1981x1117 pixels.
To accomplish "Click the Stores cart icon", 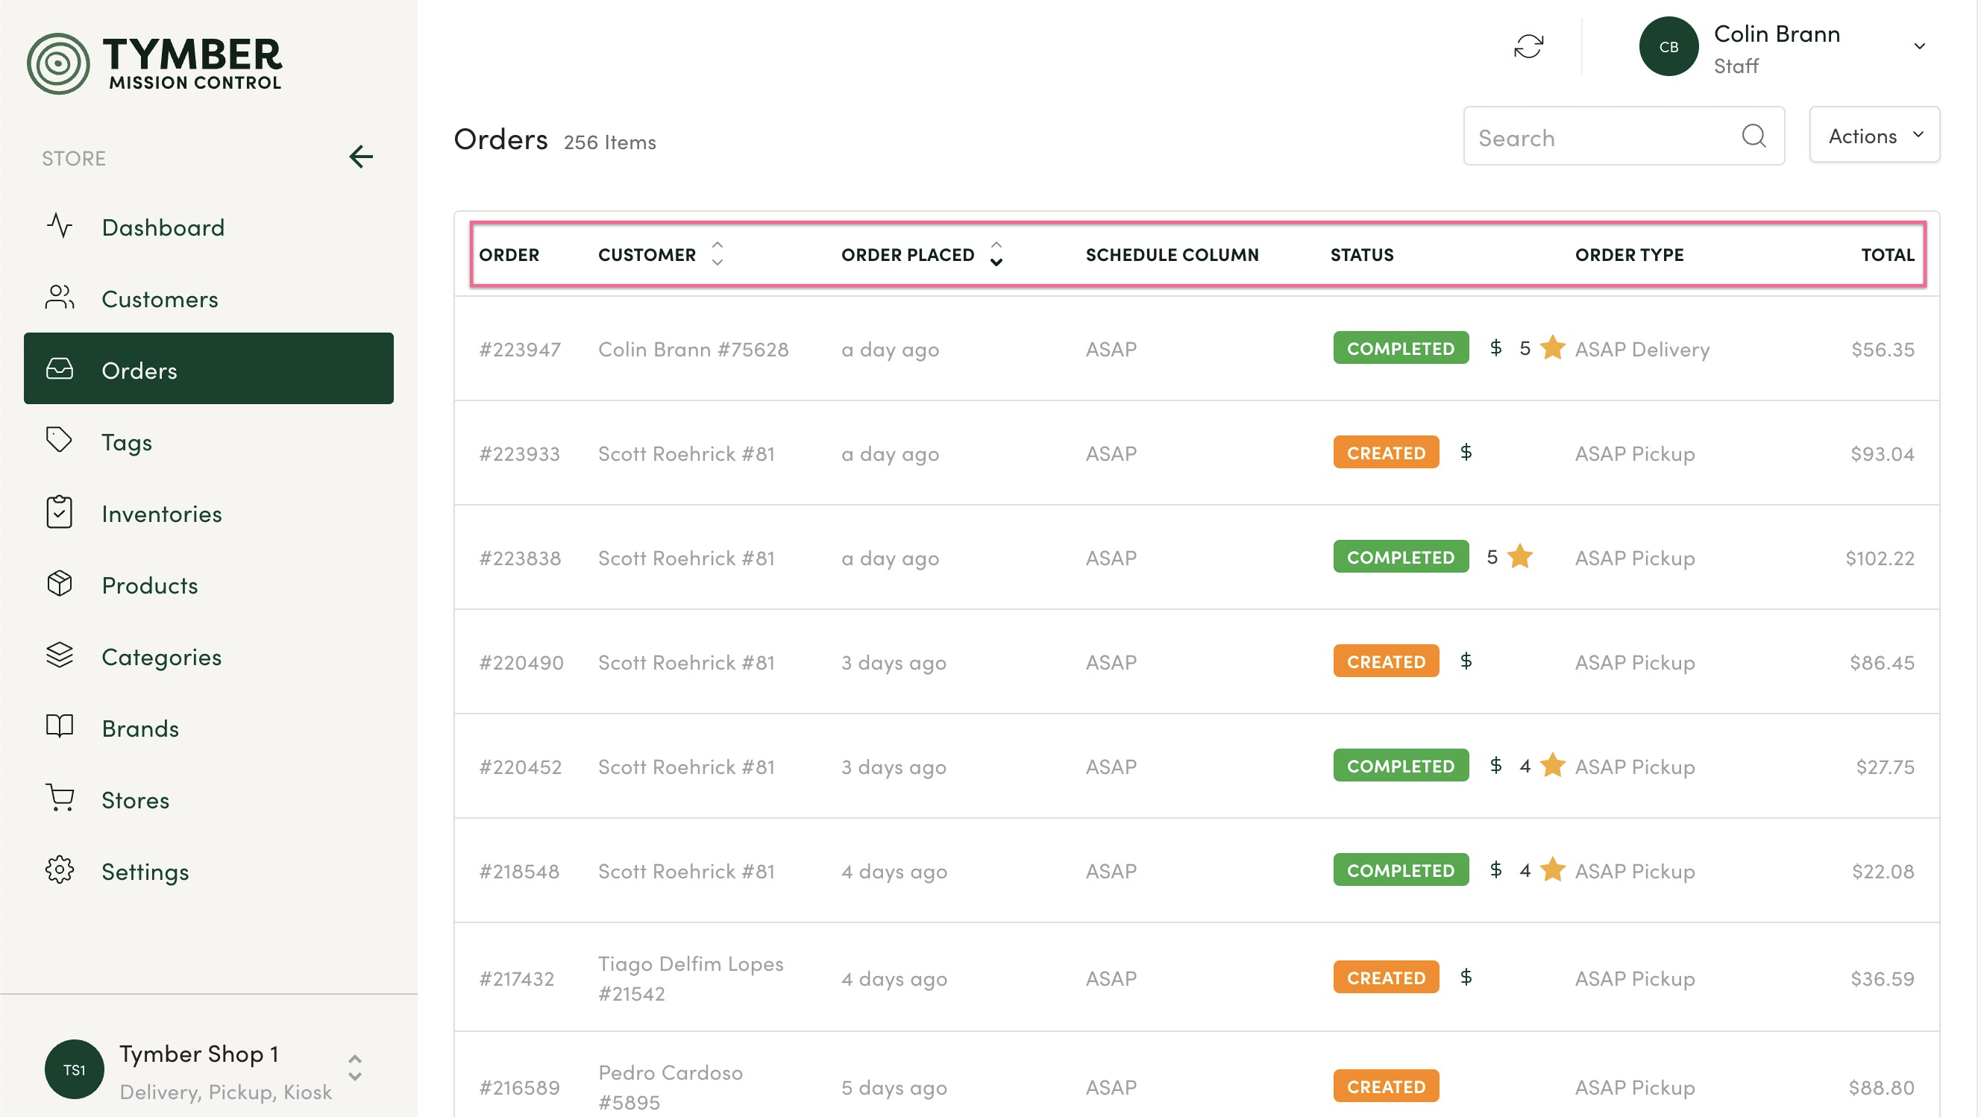I will click(x=59, y=798).
